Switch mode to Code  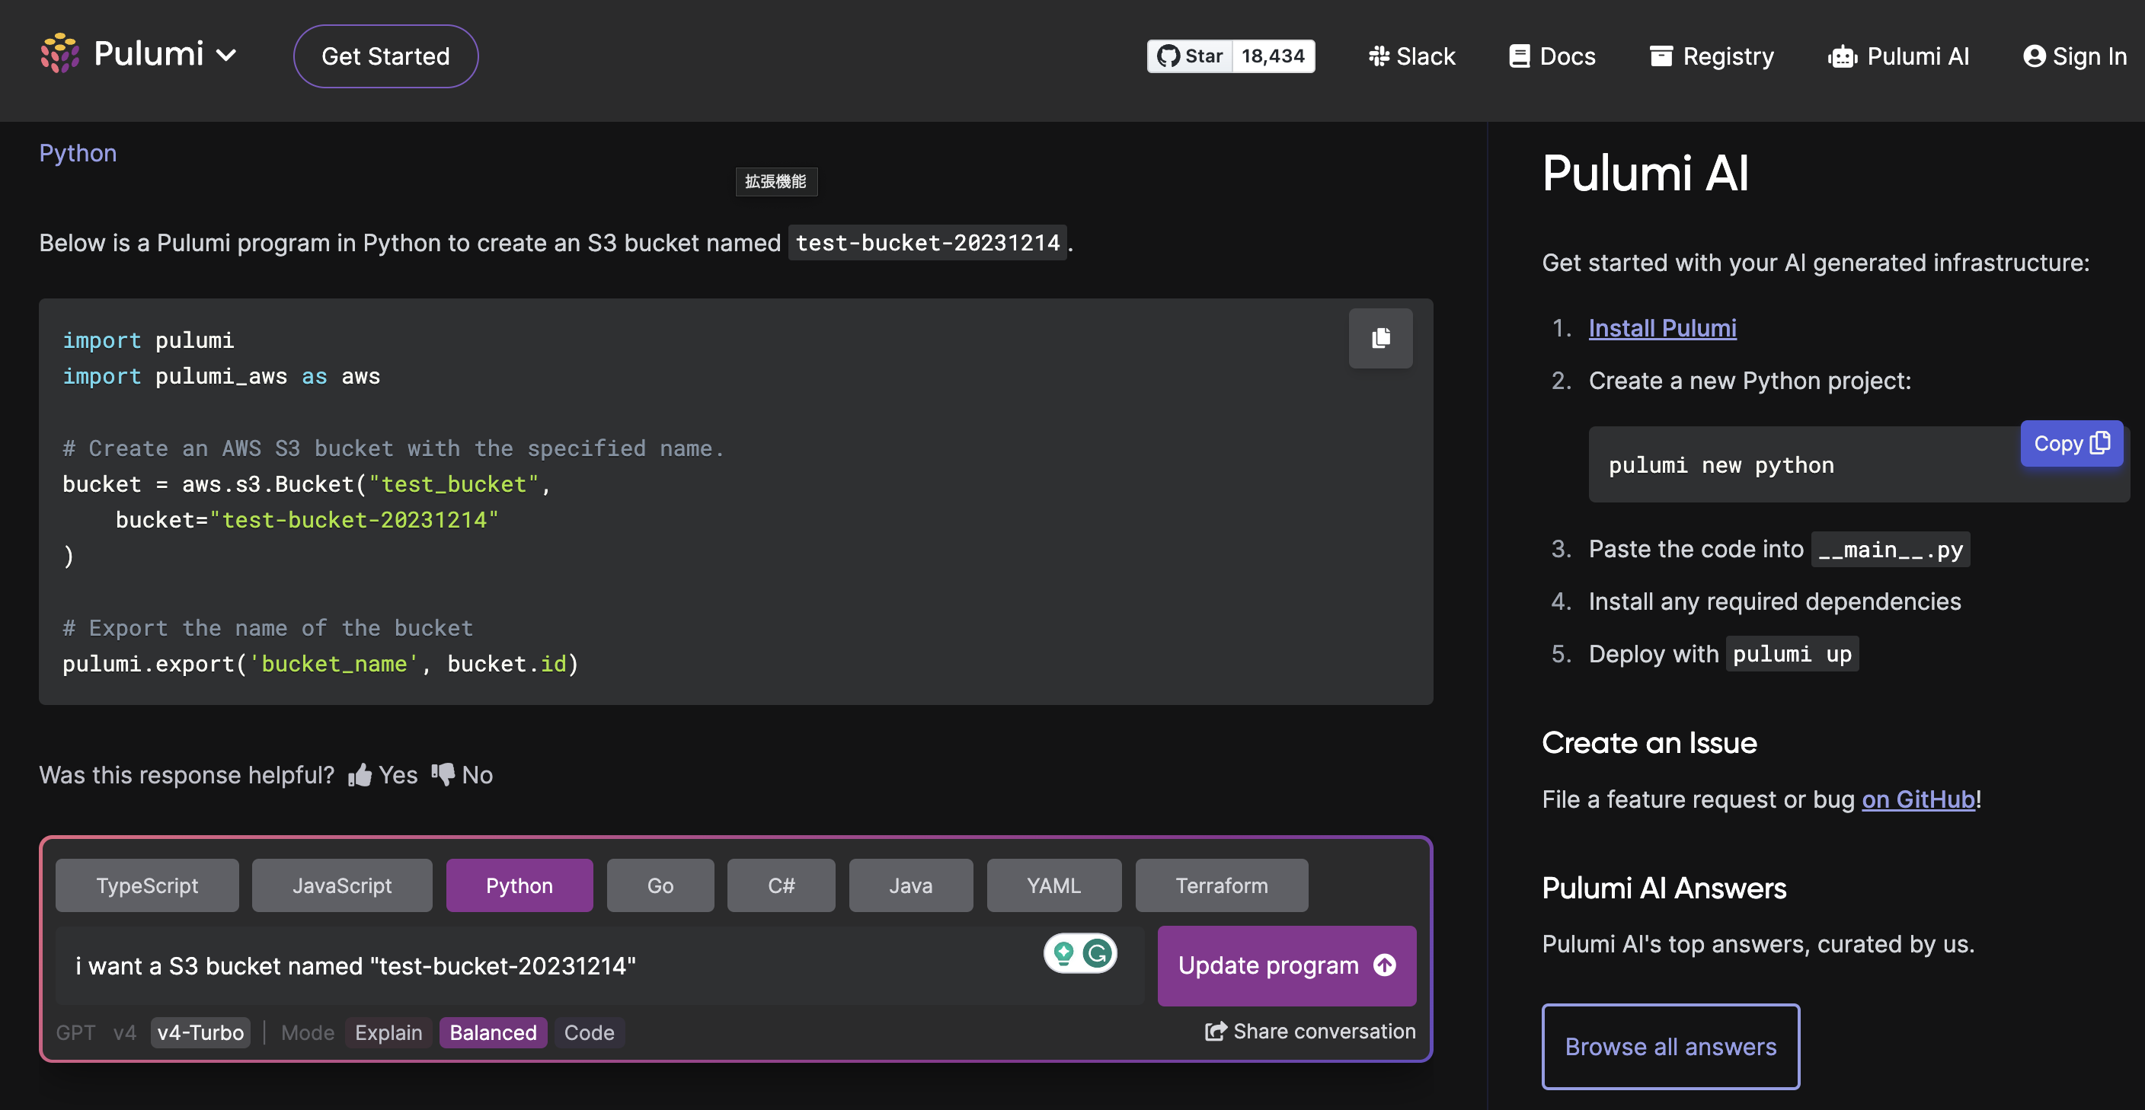click(590, 1032)
